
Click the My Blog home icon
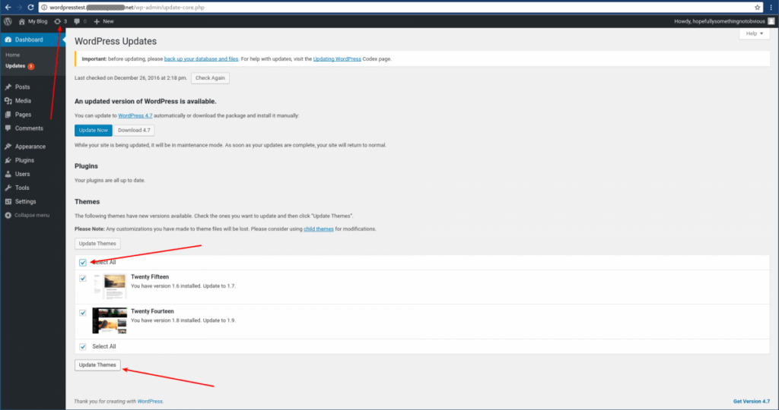click(22, 21)
